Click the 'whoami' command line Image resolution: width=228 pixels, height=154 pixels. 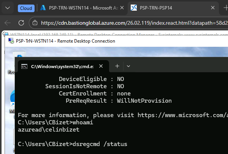click(x=55, y=122)
